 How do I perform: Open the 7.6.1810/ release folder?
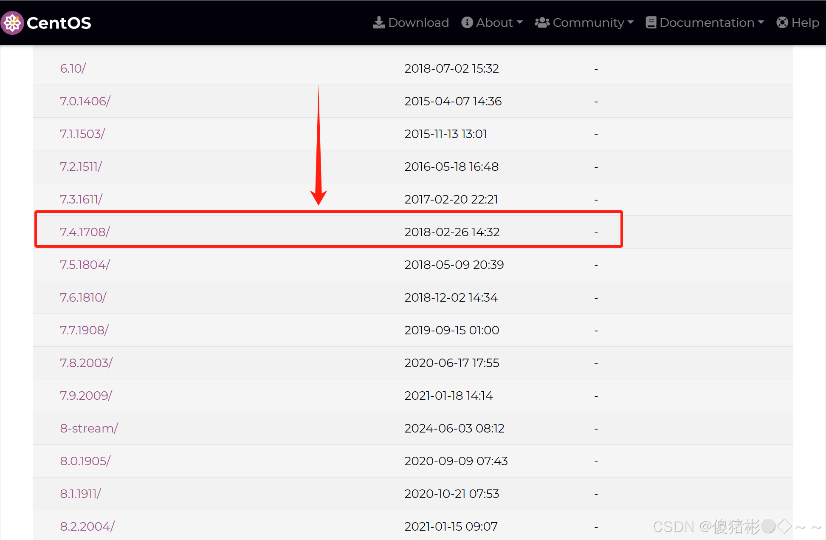pyautogui.click(x=83, y=297)
